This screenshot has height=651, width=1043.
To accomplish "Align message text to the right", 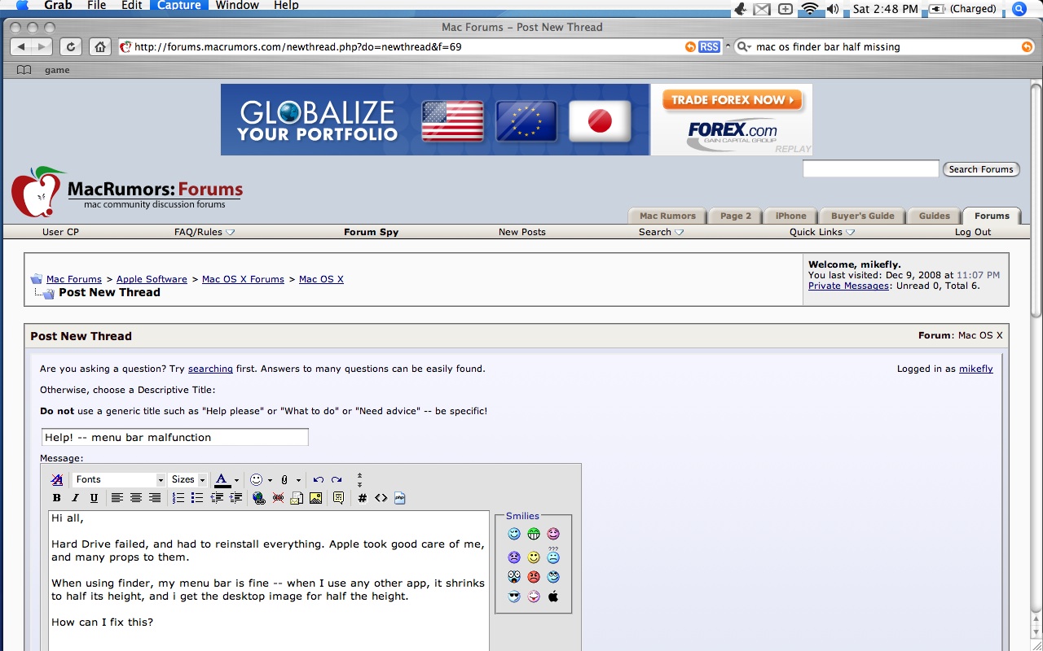I will tap(155, 498).
